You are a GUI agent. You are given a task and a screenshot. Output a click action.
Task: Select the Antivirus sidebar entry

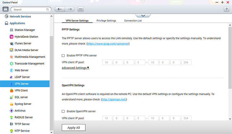pos(21,111)
